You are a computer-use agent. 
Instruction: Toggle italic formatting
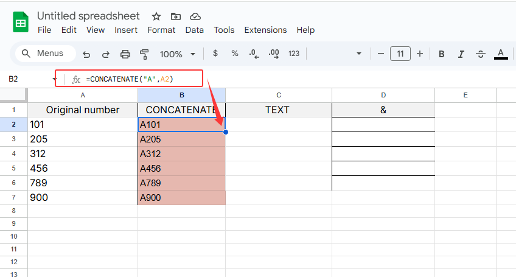click(x=461, y=54)
